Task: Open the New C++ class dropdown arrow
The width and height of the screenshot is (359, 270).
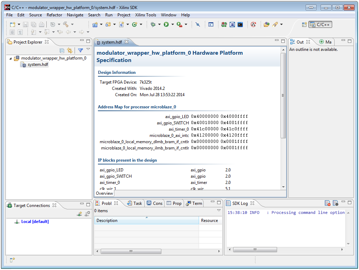Action: [141, 24]
